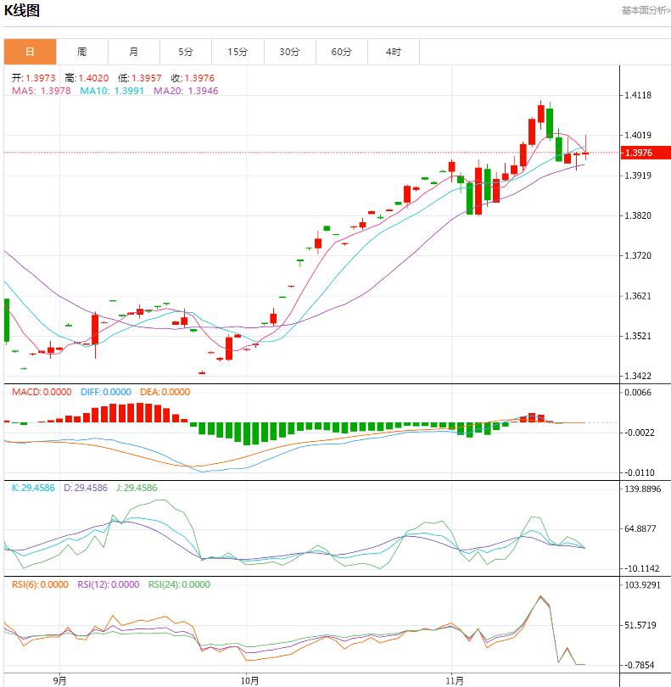Click the 低: 1.3957 low value
Screen dimensions: 671x687
(140, 78)
